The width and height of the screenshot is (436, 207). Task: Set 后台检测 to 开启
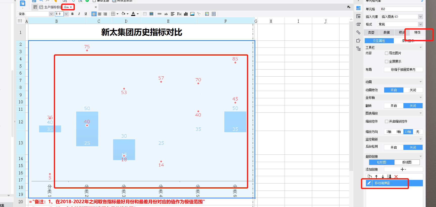coord(394,147)
